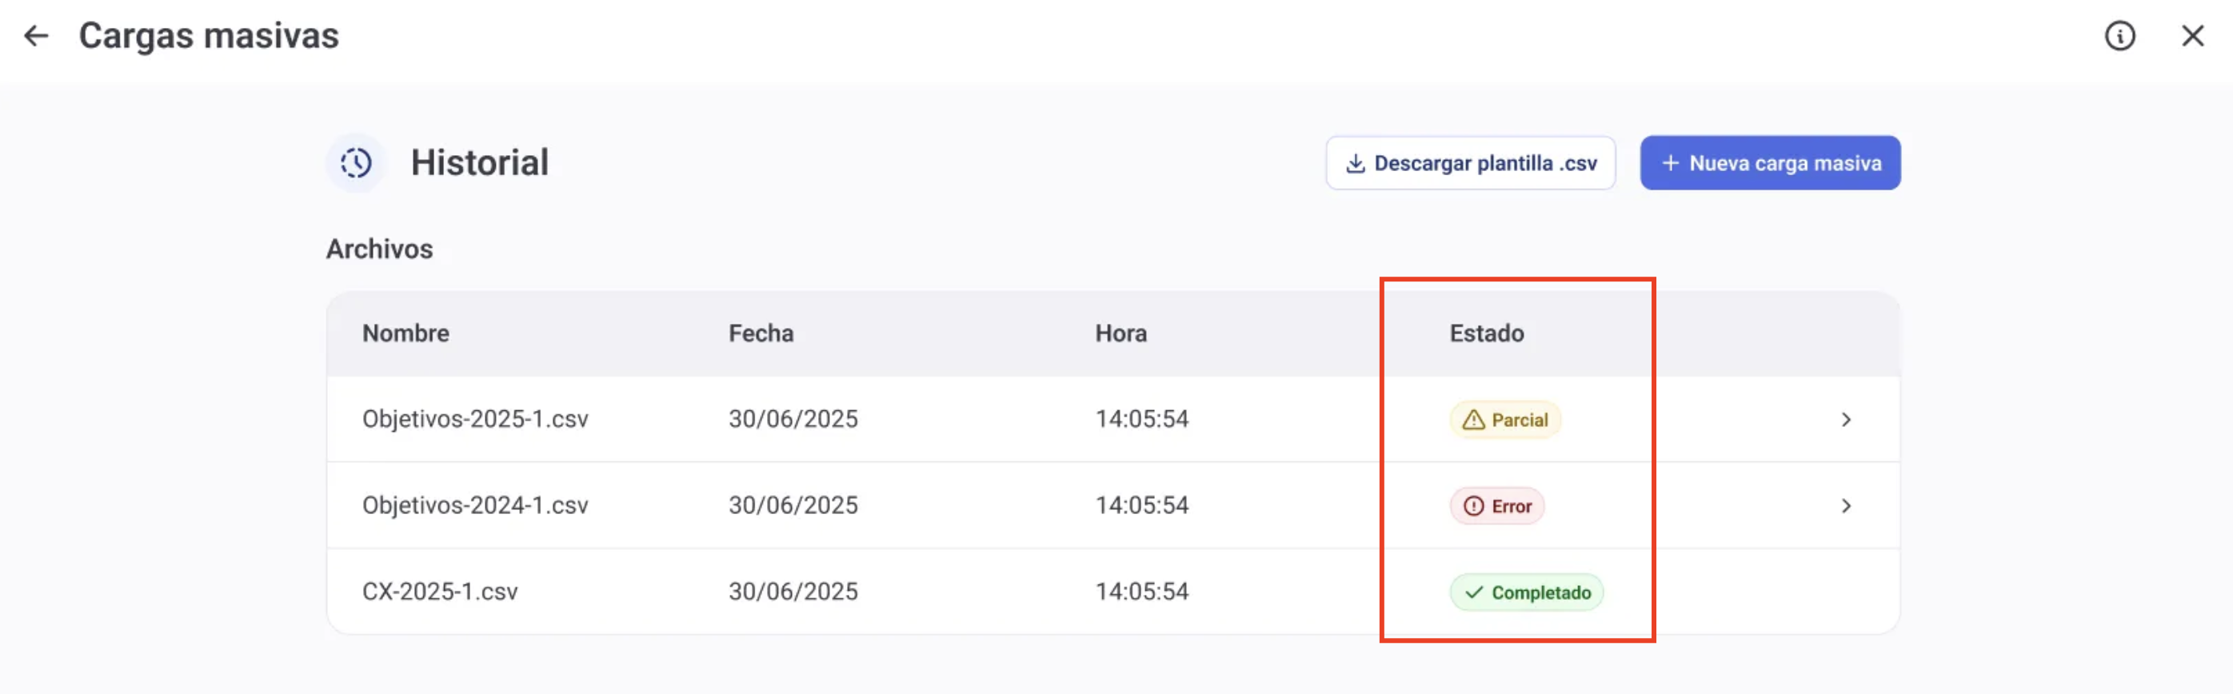Select the Objetivos-2024-1.csv file name
Viewport: 2233px width, 694px height.
click(x=475, y=505)
